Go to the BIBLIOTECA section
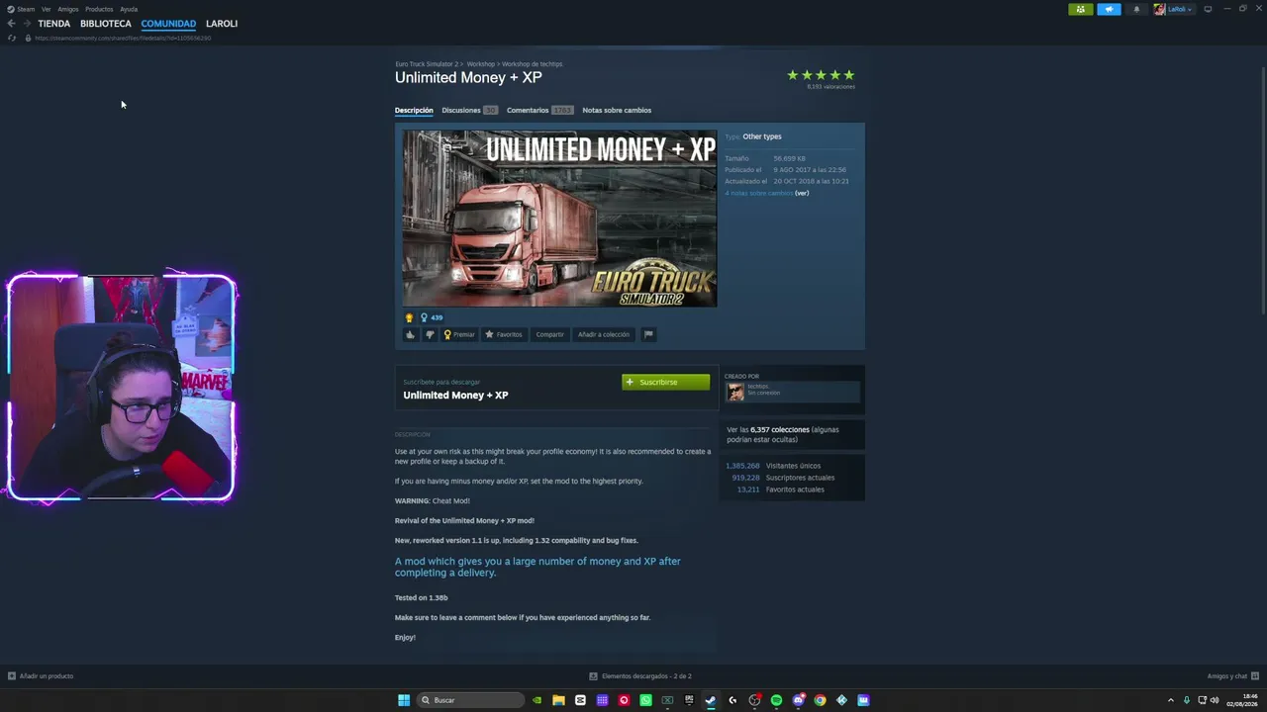1267x712 pixels. [x=106, y=24]
